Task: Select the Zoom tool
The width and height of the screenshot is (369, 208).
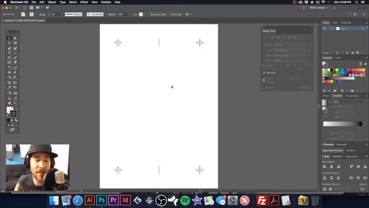Action: 16,103
